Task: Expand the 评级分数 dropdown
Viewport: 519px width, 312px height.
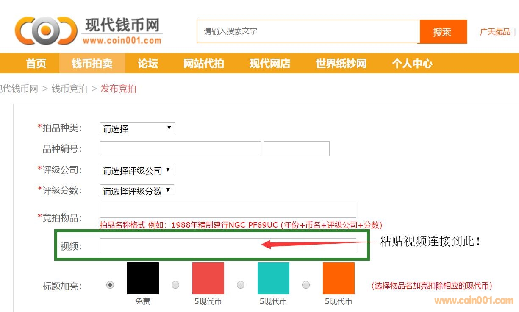Action: click(x=137, y=190)
